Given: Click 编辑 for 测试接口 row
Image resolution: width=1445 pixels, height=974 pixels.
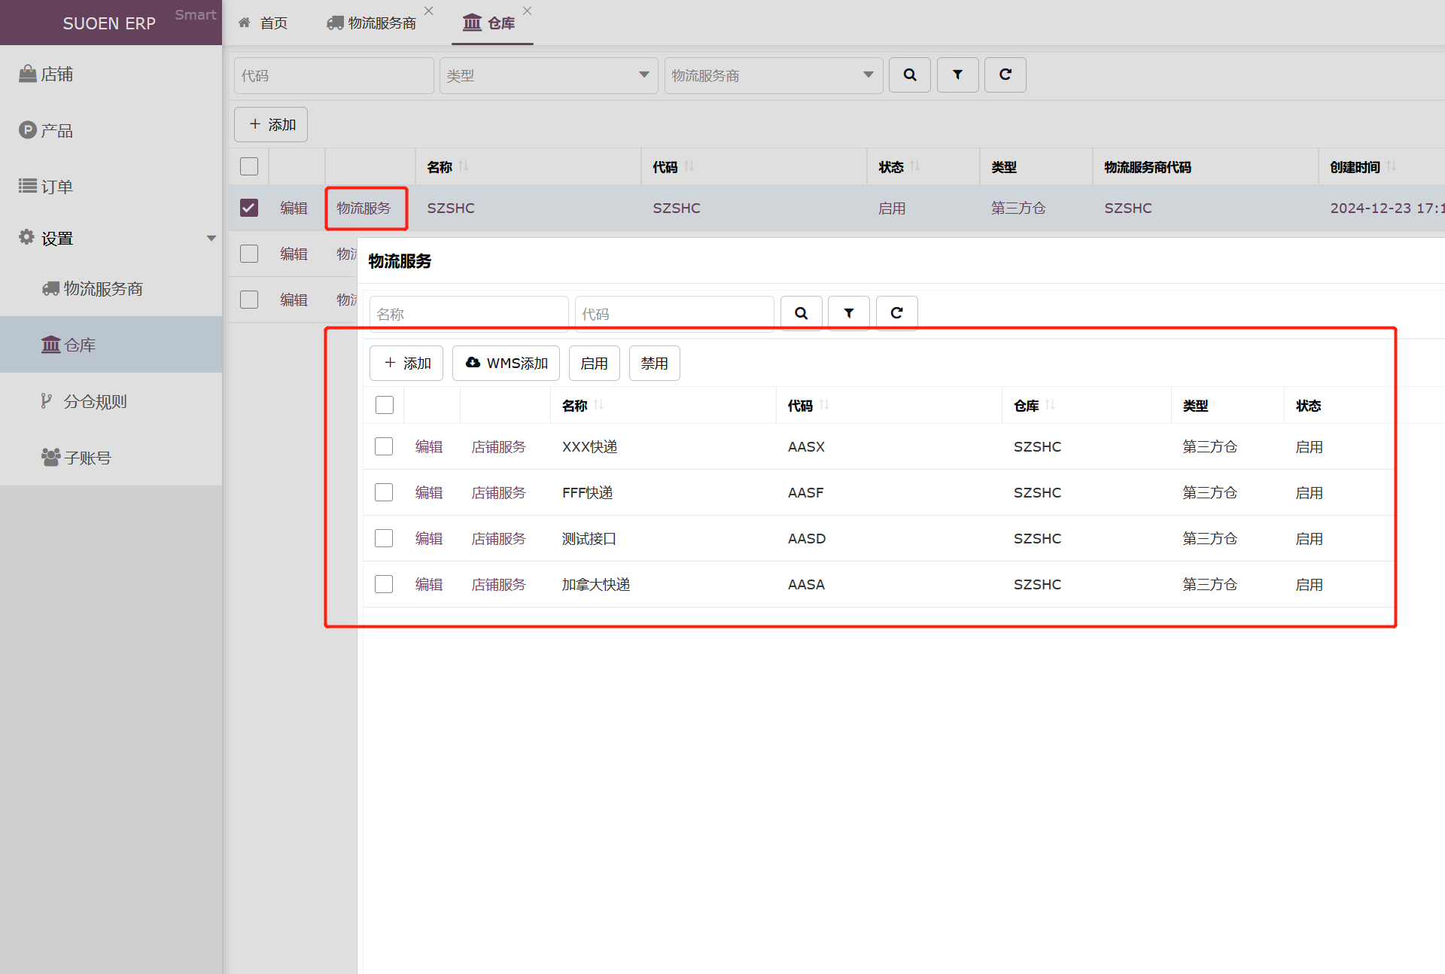Looking at the screenshot, I should tap(429, 538).
